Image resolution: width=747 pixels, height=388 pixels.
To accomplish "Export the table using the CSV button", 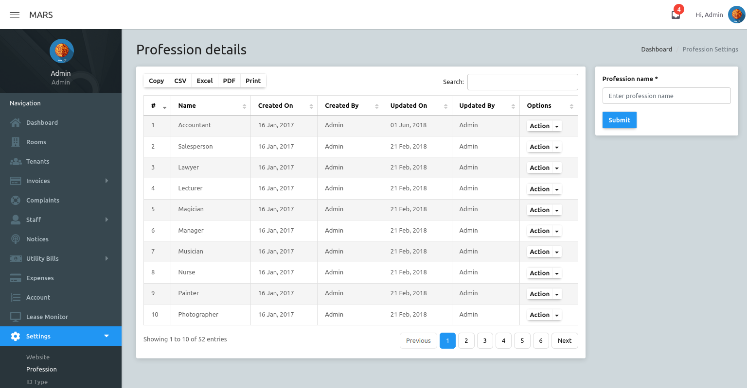I will coord(180,81).
